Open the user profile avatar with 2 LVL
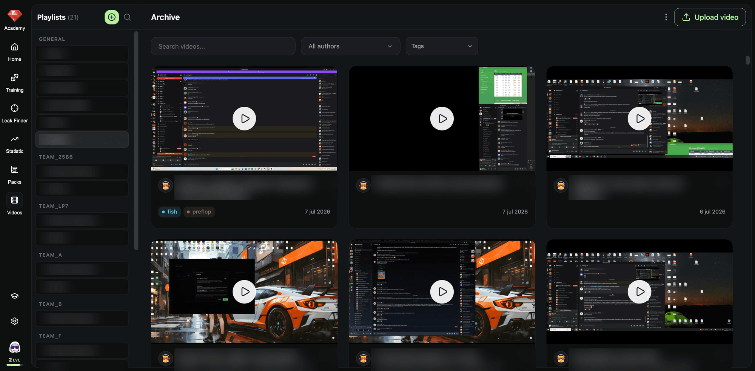The height and width of the screenshot is (371, 755). coord(14,348)
